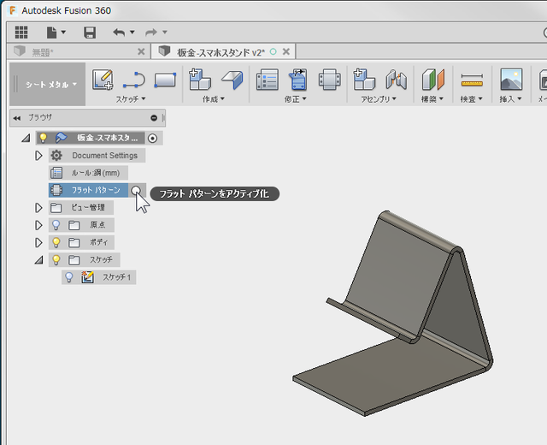The image size is (547, 445).
Task: Open the スケッチ dropdown menu
Action: pyautogui.click(x=131, y=99)
